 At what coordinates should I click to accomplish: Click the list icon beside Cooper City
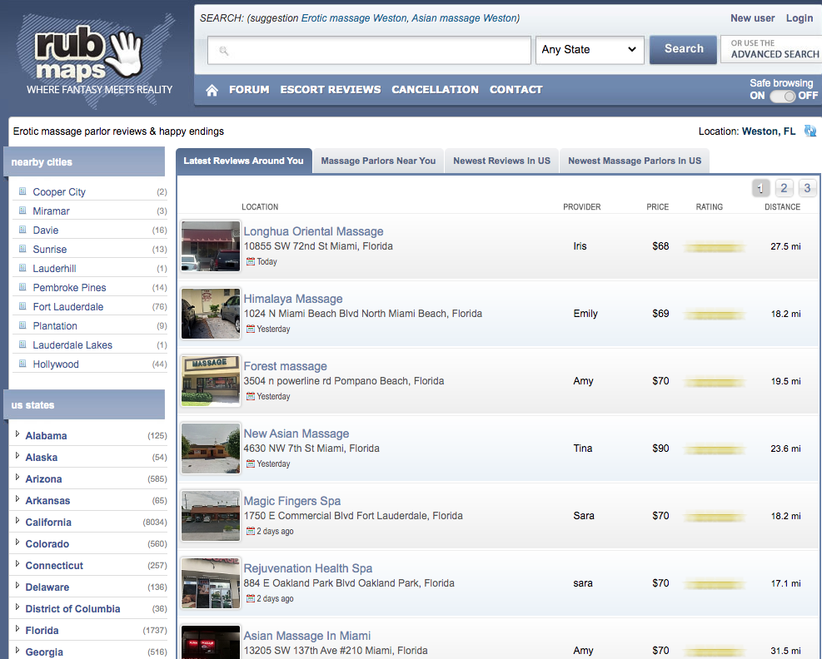[x=22, y=191]
